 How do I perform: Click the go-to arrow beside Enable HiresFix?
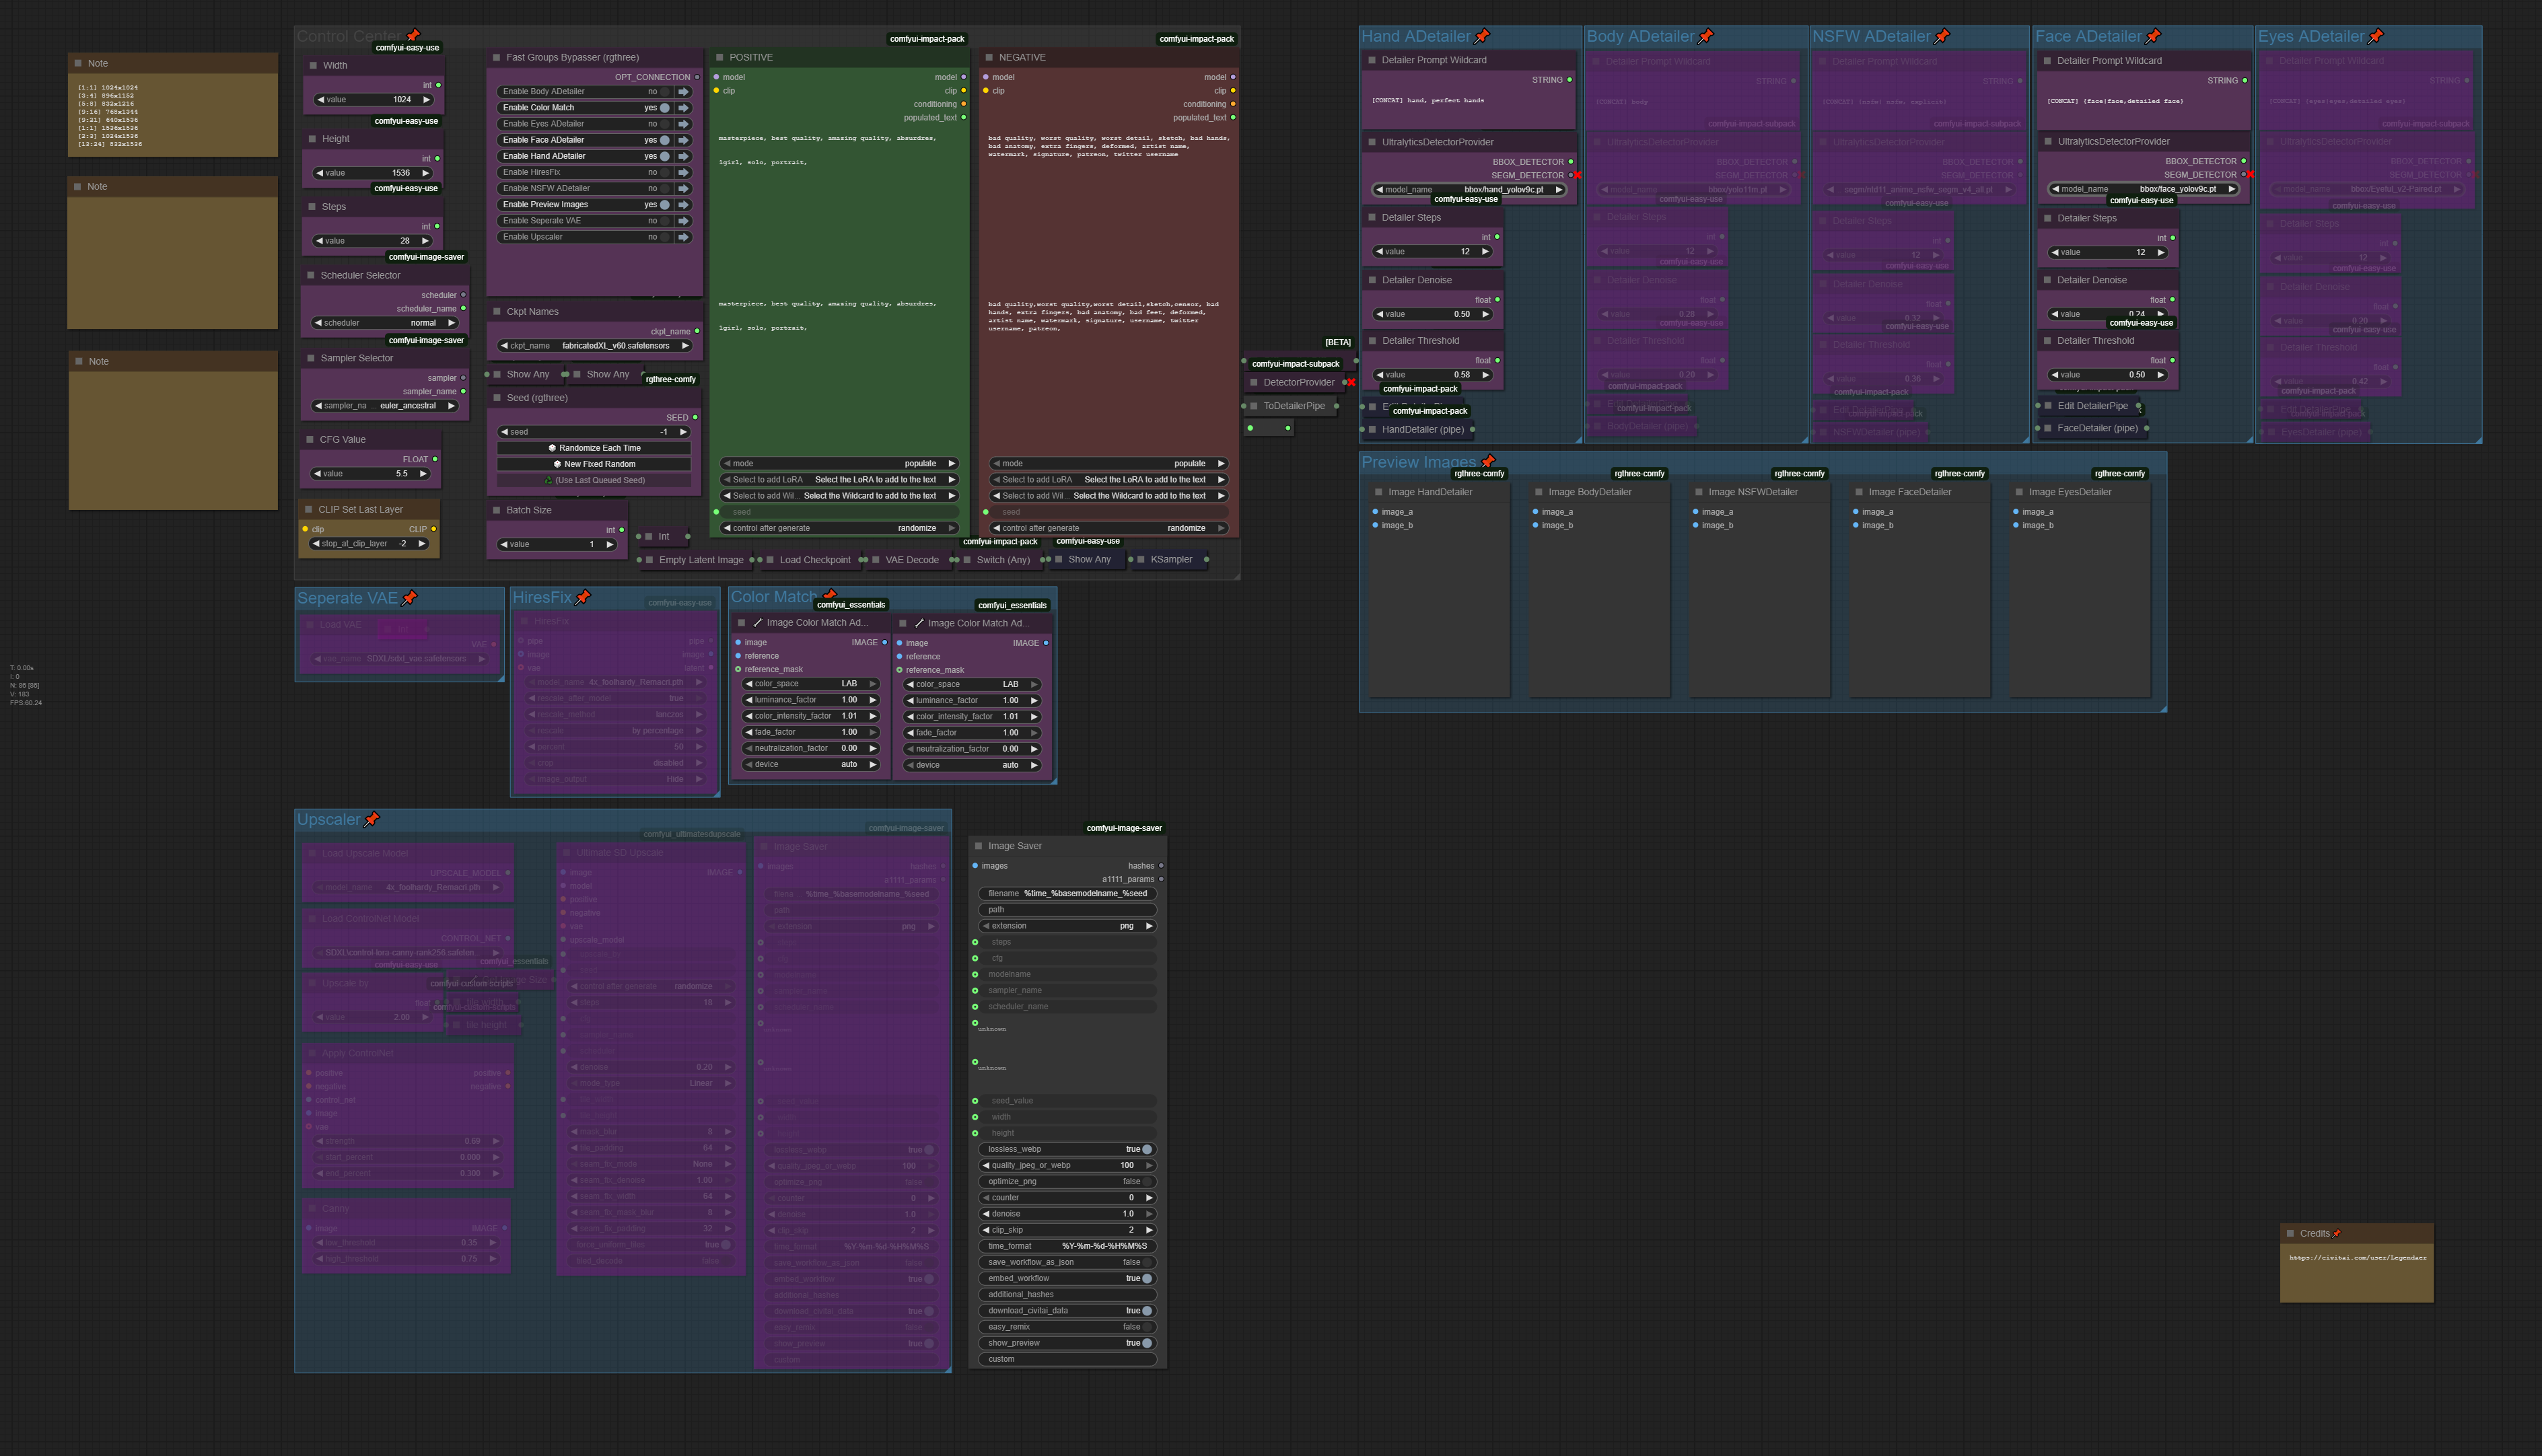[684, 172]
